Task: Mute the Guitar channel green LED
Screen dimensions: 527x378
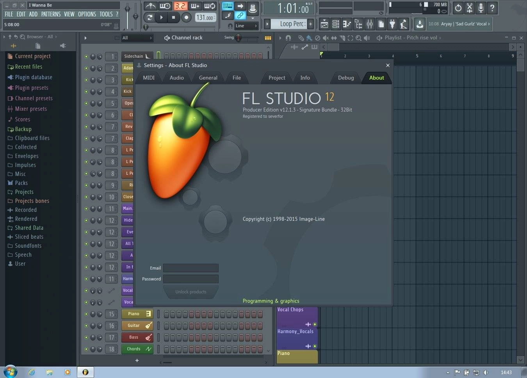Action: pos(86,326)
